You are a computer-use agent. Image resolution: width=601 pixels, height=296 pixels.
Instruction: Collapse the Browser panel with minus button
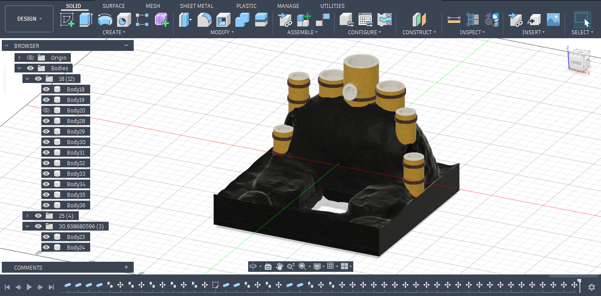pyautogui.click(x=126, y=46)
